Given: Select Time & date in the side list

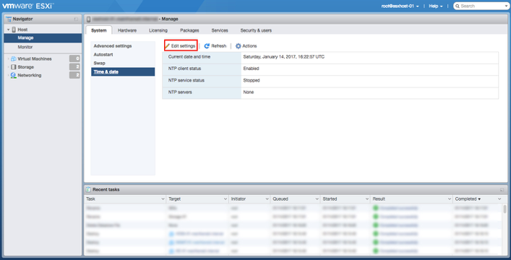Looking at the screenshot, I should tap(123, 71).
